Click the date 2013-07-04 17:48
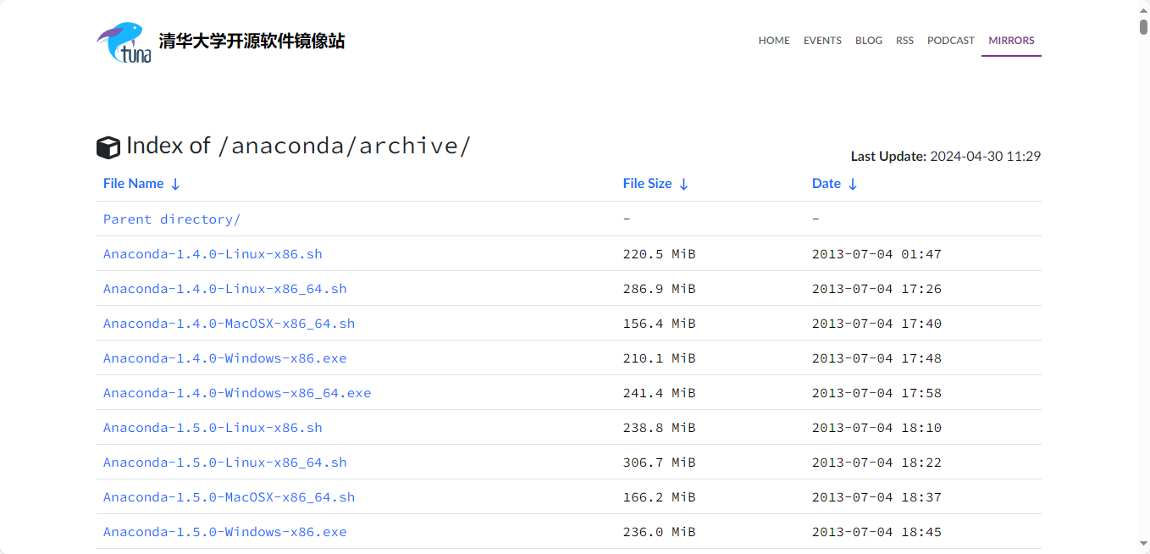This screenshot has height=554, width=1150. pos(876,358)
